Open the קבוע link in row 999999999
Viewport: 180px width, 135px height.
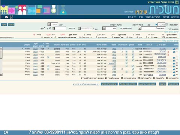(114, 72)
